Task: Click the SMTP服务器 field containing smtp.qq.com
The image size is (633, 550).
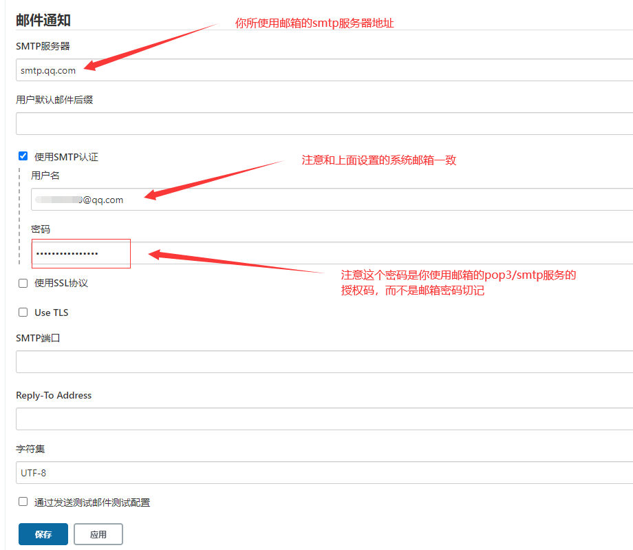Action: 323,70
